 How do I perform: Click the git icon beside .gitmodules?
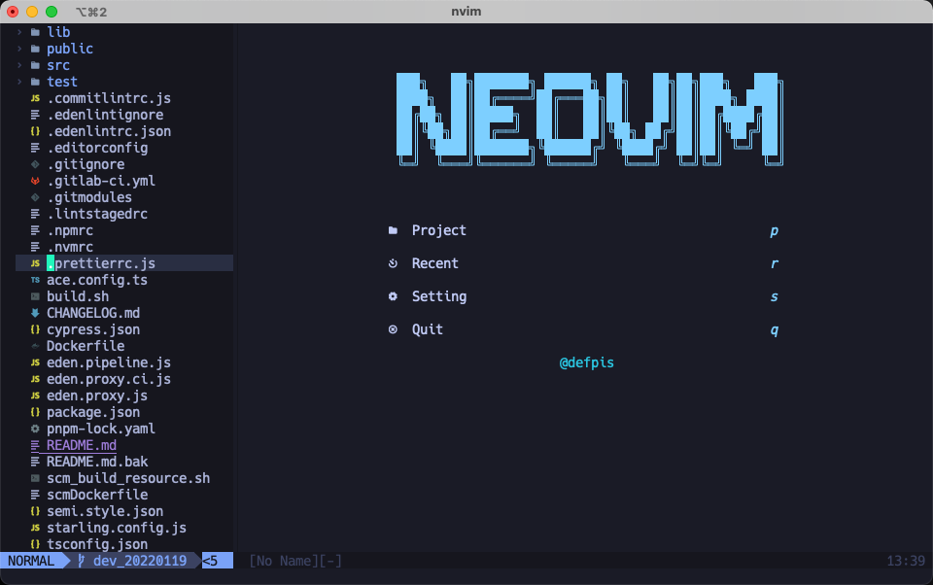point(35,197)
